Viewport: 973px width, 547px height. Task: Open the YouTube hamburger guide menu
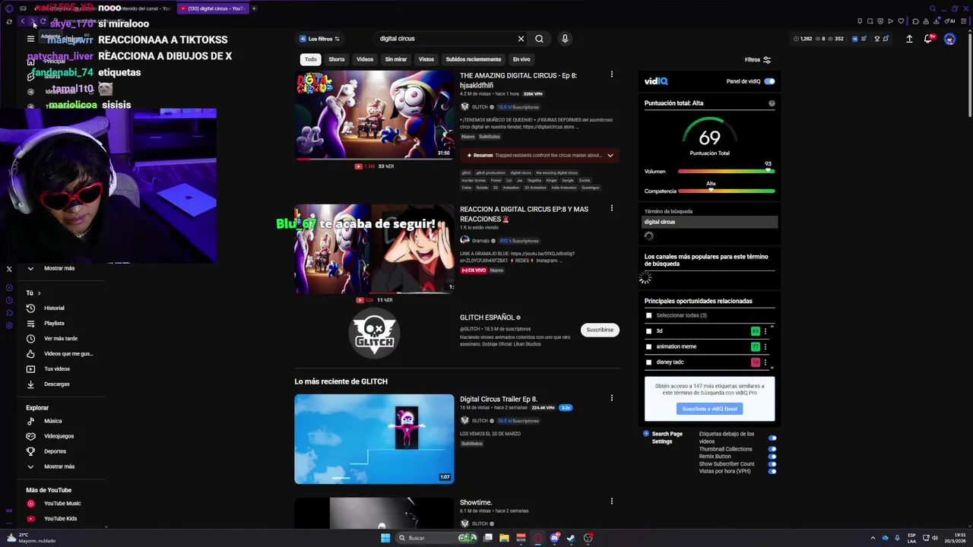[x=30, y=39]
